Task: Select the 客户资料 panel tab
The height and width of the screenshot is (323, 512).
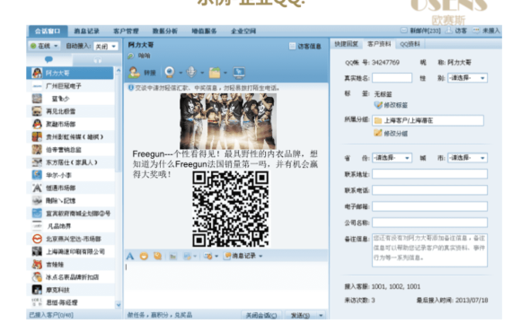Action: (x=379, y=44)
